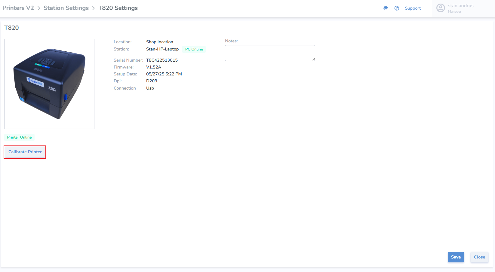This screenshot has height=272, width=495.
Task: Click the T820 printer image
Action: 49,84
